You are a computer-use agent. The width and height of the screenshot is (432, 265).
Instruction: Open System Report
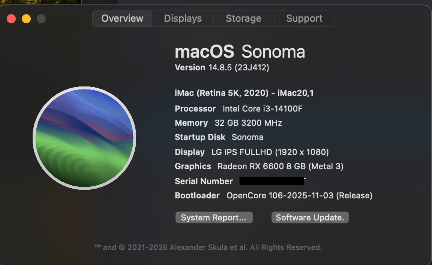tap(214, 217)
